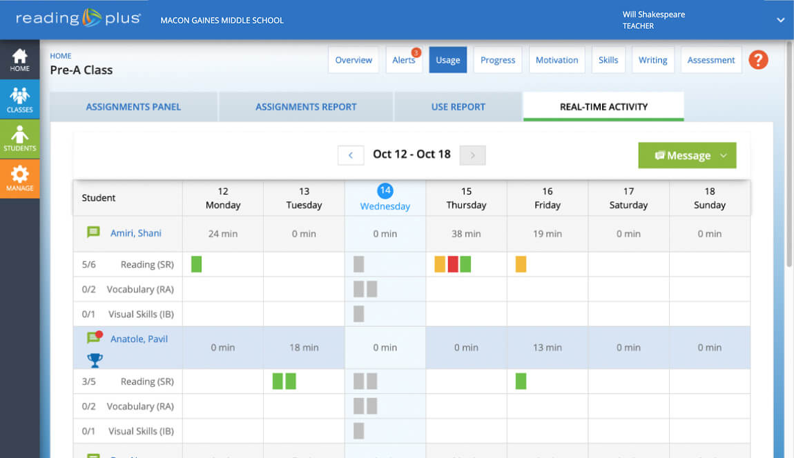Click the Progress button
The width and height of the screenshot is (794, 458).
tap(498, 60)
